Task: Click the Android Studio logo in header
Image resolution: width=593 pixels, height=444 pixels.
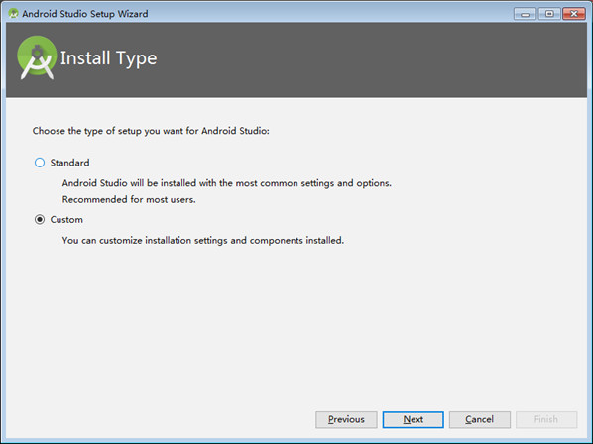Action: (x=37, y=57)
